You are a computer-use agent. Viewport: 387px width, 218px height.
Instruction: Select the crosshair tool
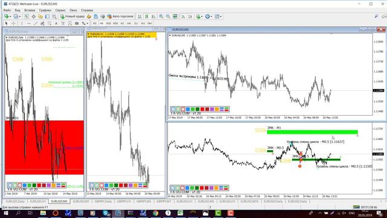[13, 23]
